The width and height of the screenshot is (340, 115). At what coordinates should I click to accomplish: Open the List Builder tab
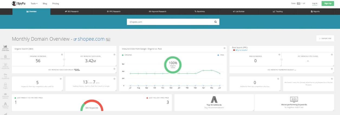click(x=239, y=12)
